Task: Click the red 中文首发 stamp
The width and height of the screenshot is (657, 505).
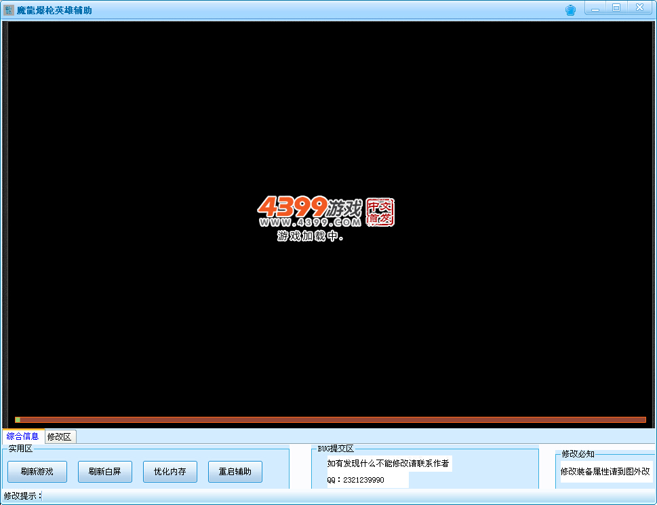Action: (380, 212)
